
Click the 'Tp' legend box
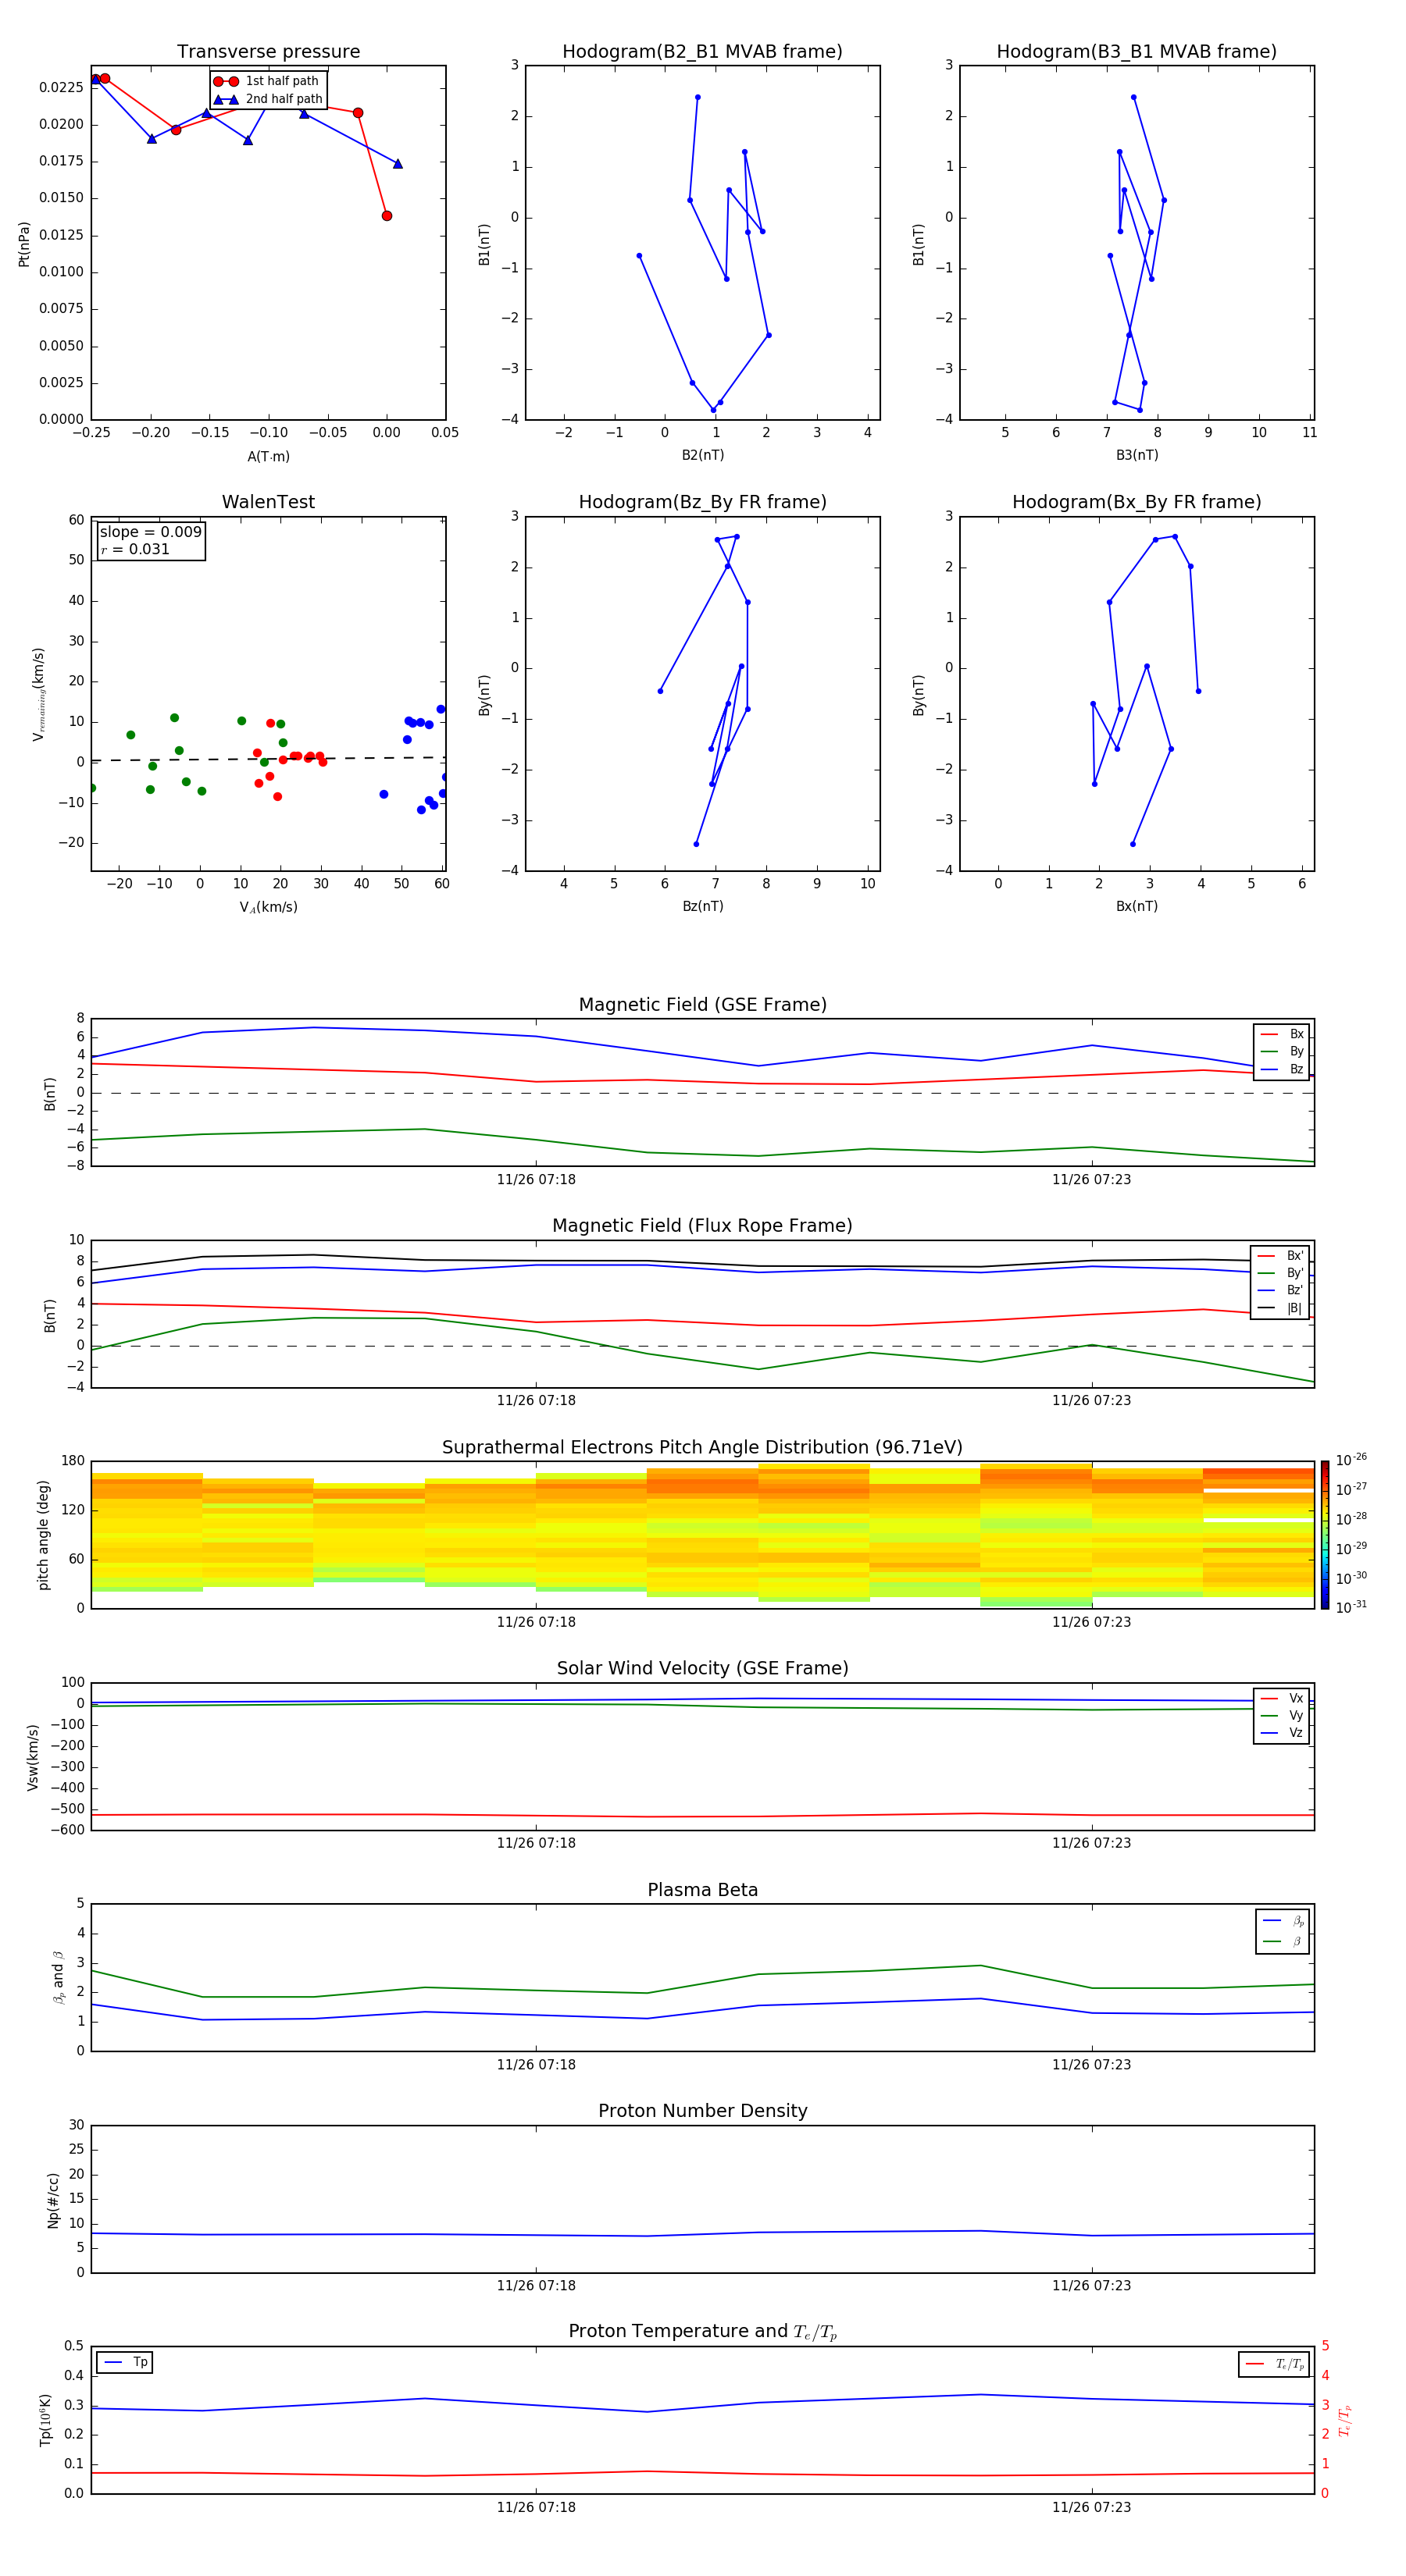coord(124,2362)
